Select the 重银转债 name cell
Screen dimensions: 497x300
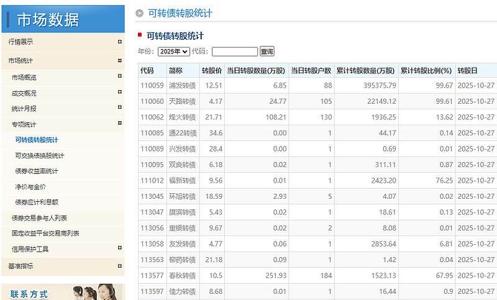click(x=182, y=228)
